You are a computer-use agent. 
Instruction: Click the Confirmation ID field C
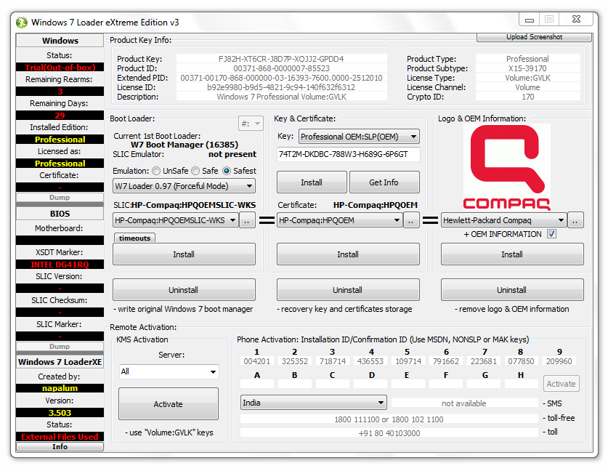click(332, 384)
